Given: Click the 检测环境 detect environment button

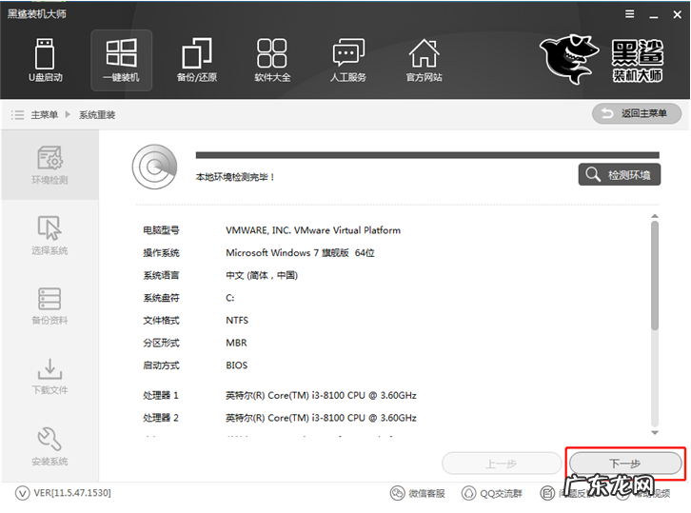Looking at the screenshot, I should tap(620, 174).
